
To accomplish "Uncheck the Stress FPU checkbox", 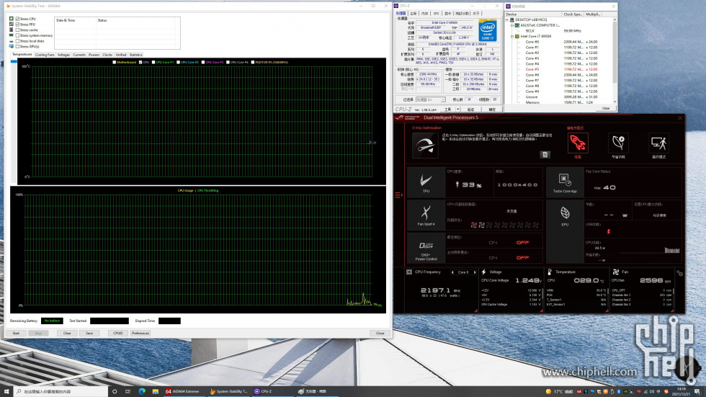I will (x=17, y=24).
